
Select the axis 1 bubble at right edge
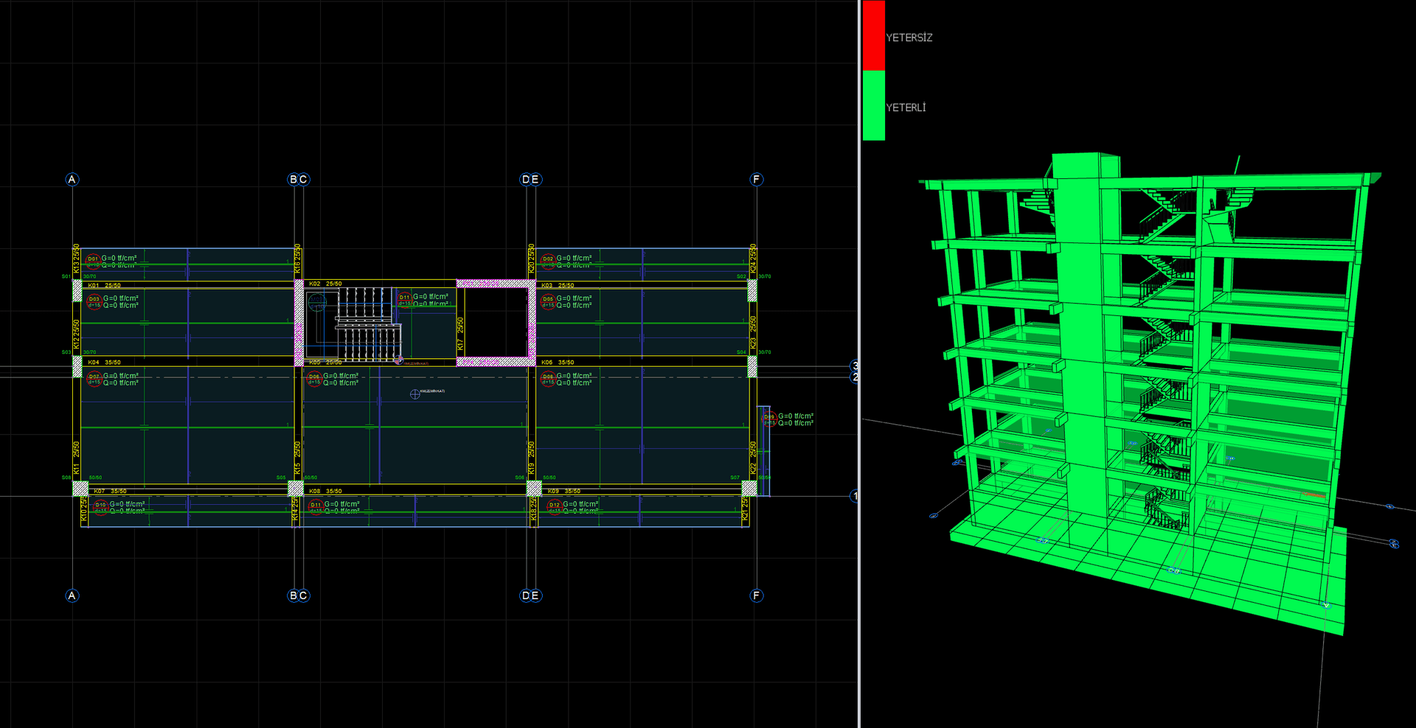[x=854, y=496]
